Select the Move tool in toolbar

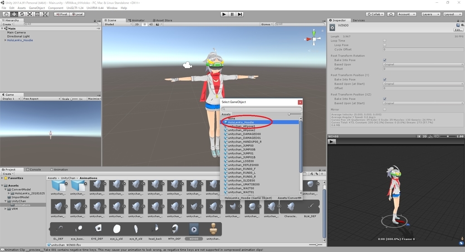(14, 14)
